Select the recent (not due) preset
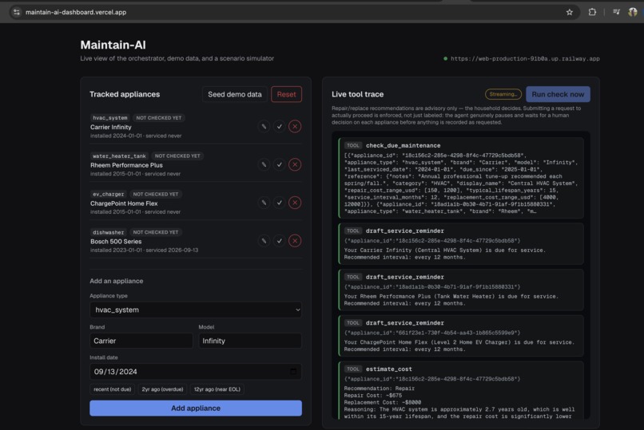Image resolution: width=644 pixels, height=430 pixels. click(112, 389)
